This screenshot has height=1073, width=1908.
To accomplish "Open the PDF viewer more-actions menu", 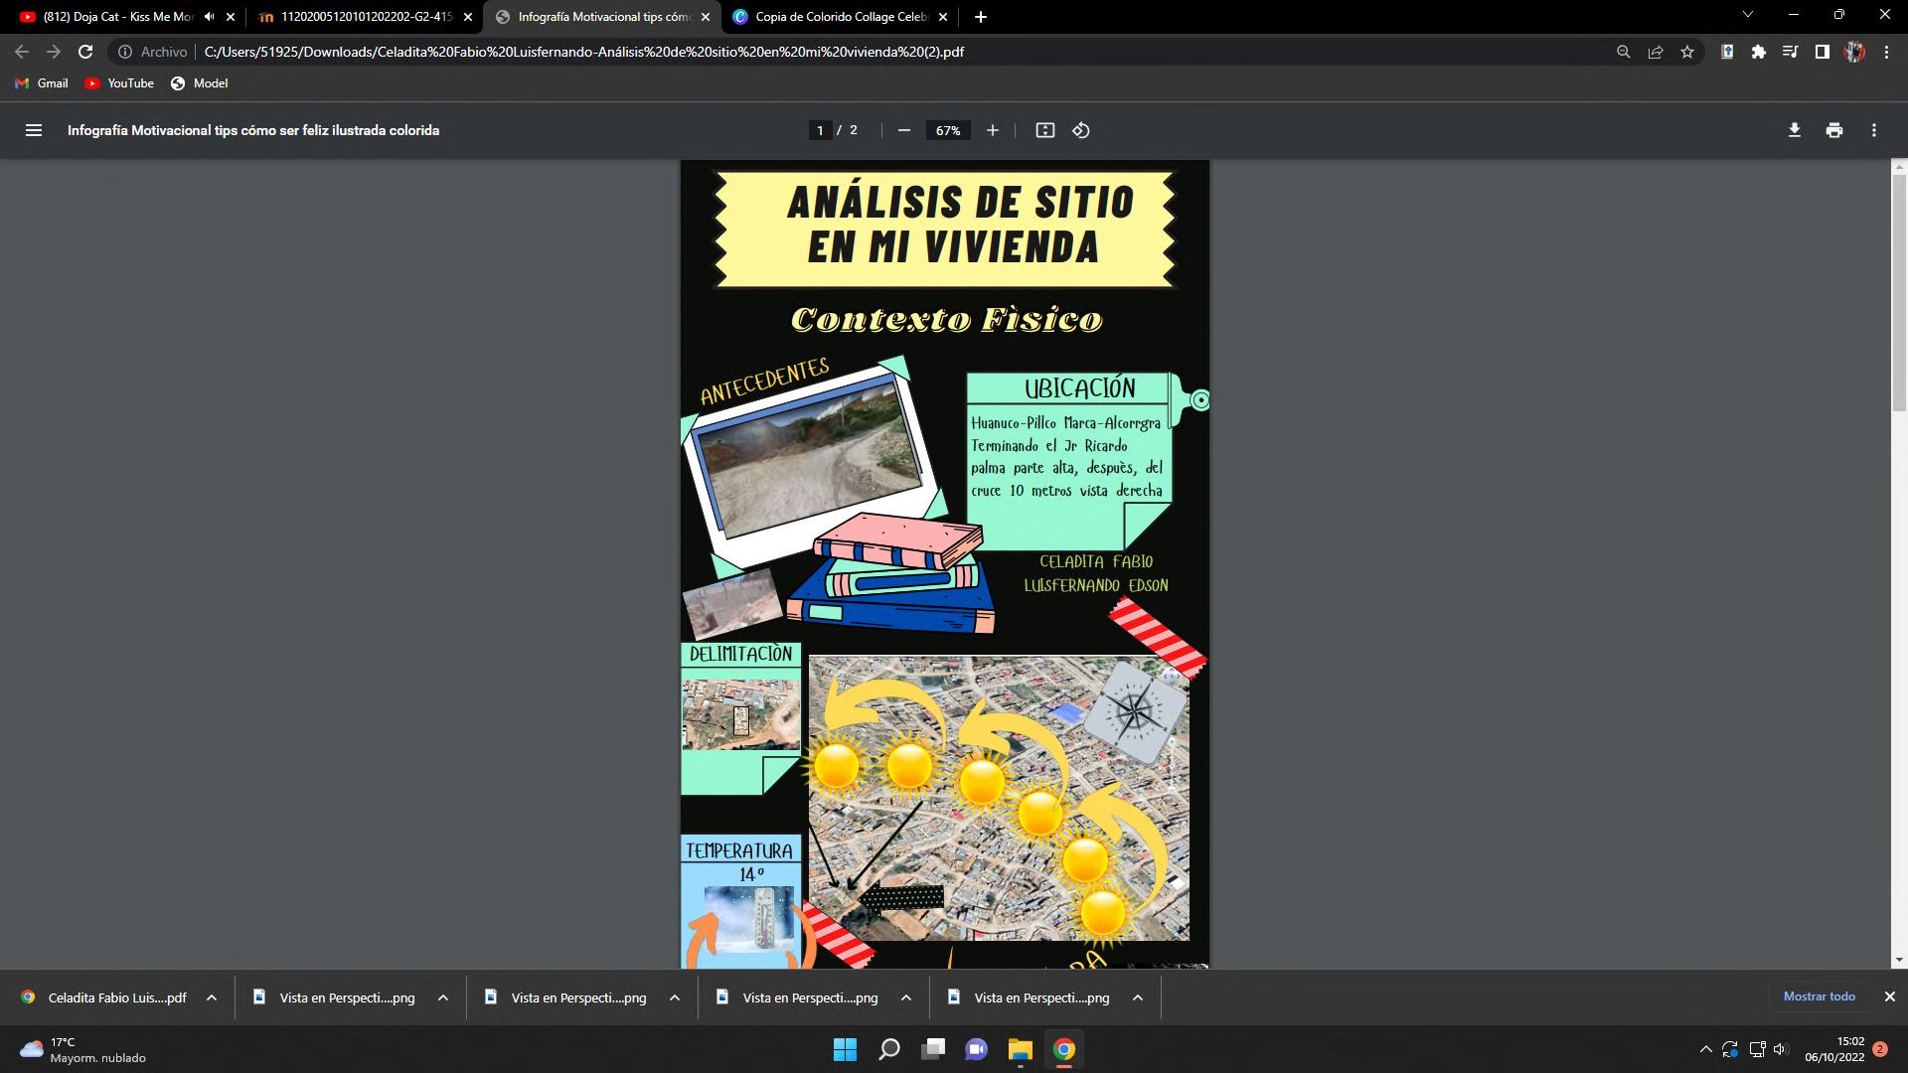I will 1873,130.
